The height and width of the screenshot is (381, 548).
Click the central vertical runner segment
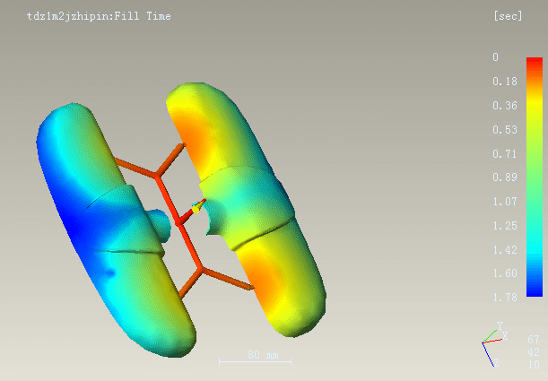pos(179,222)
